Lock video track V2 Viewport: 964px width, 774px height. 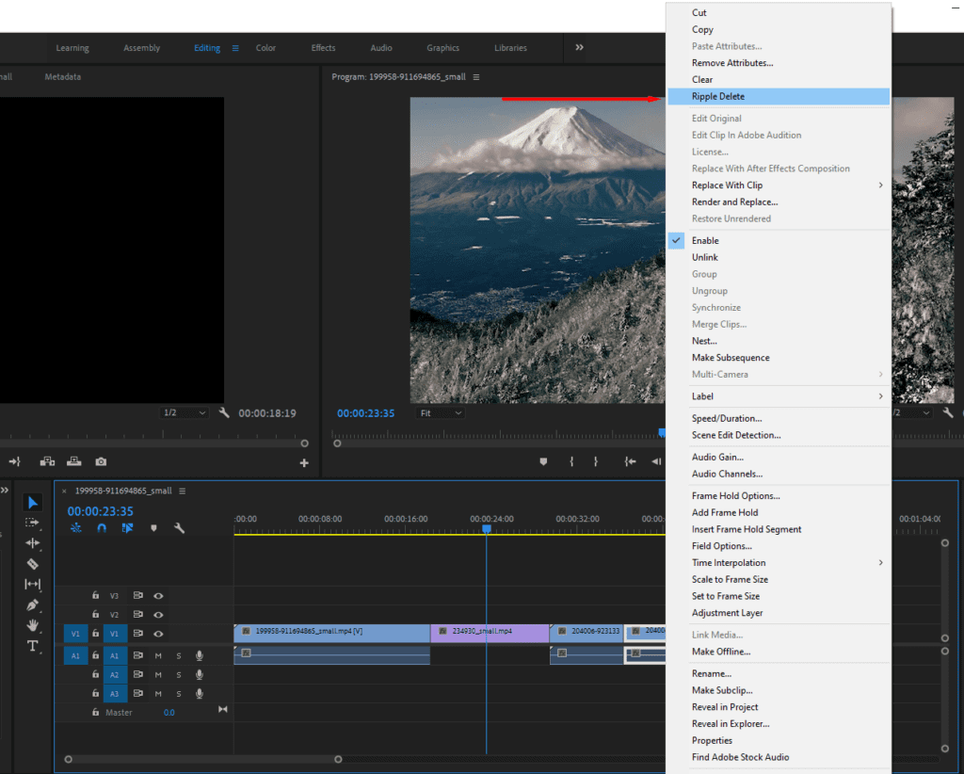click(x=96, y=614)
